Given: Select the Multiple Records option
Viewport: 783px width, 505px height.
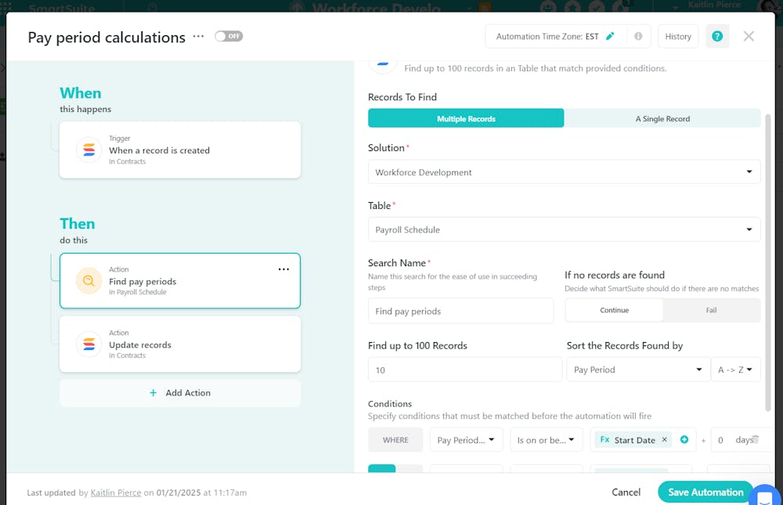Looking at the screenshot, I should pyautogui.click(x=466, y=117).
